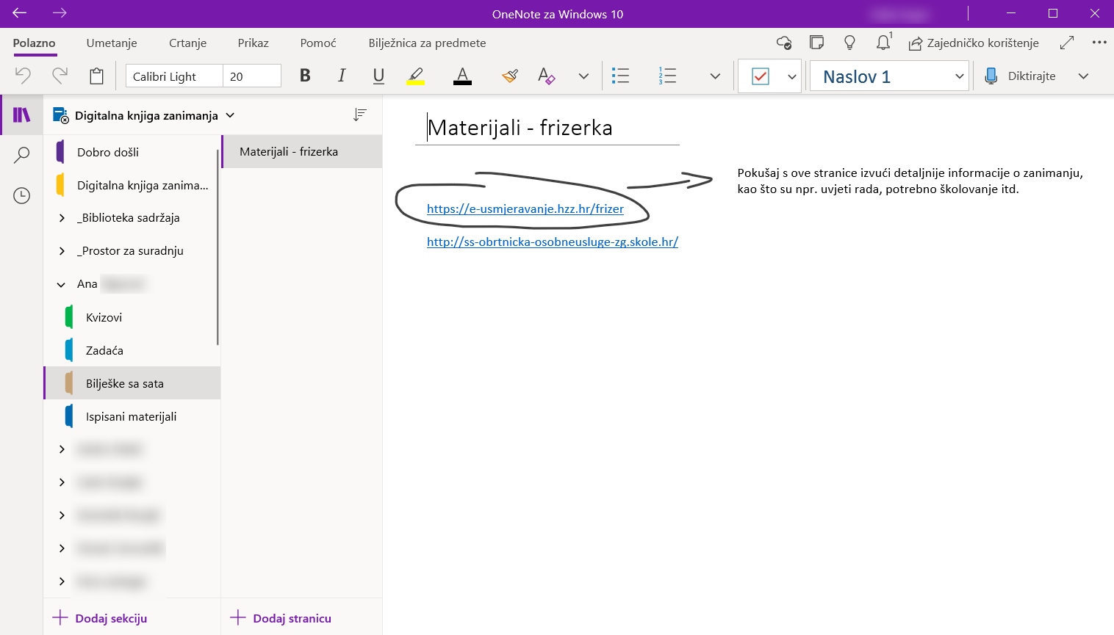Add a page with Dodaj stranicu
Viewport: 1114px width, 635px height.
coord(281,618)
